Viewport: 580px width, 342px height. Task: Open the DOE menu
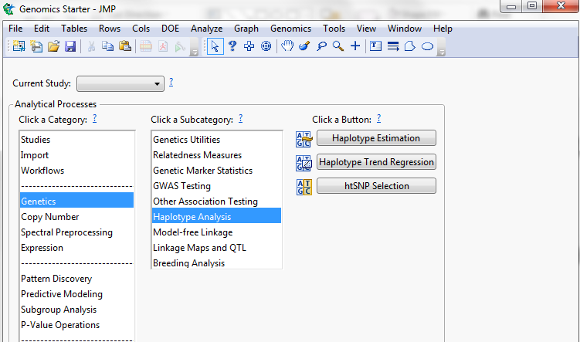[x=170, y=29]
